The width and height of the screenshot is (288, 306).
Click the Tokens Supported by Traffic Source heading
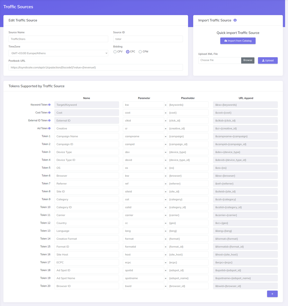(x=37, y=86)
